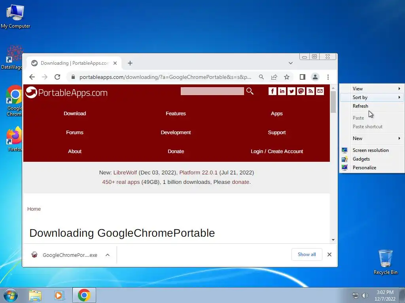Click Show all downloads button
This screenshot has width=405, height=303.
click(307, 254)
